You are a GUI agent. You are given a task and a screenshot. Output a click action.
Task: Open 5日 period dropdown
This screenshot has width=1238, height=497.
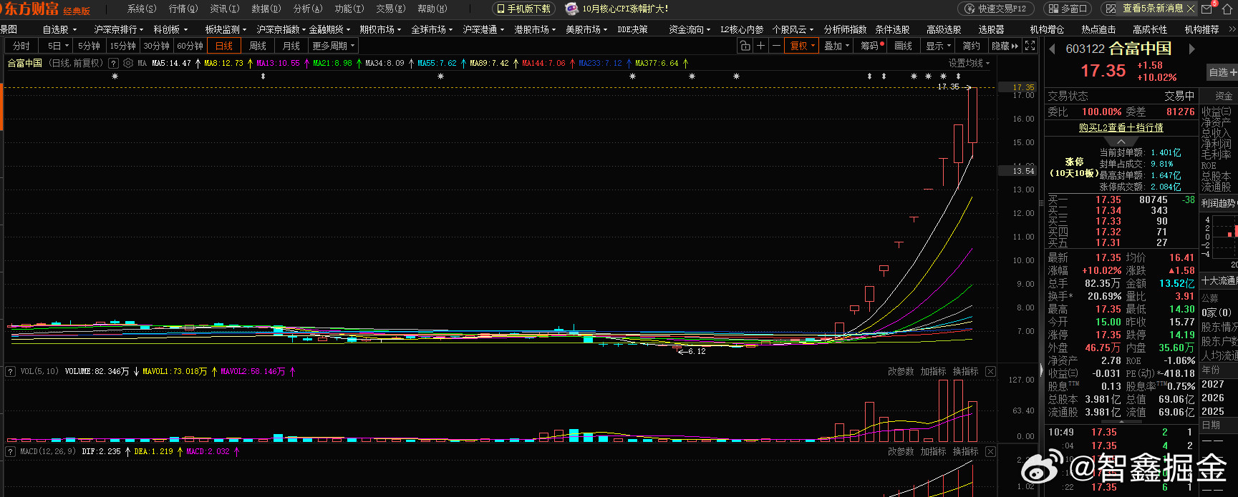click(x=57, y=46)
